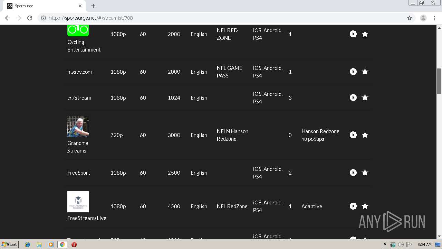Select the FreeSport streamer name
442x249 pixels.
[78, 173]
